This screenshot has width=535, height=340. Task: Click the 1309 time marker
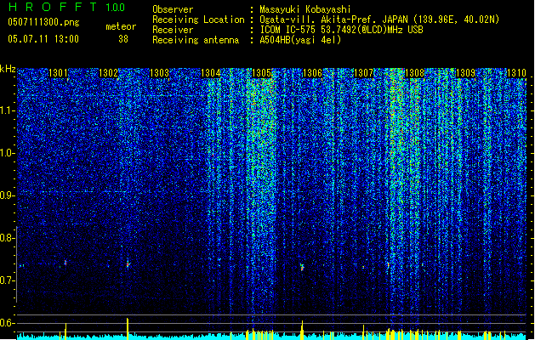click(466, 73)
